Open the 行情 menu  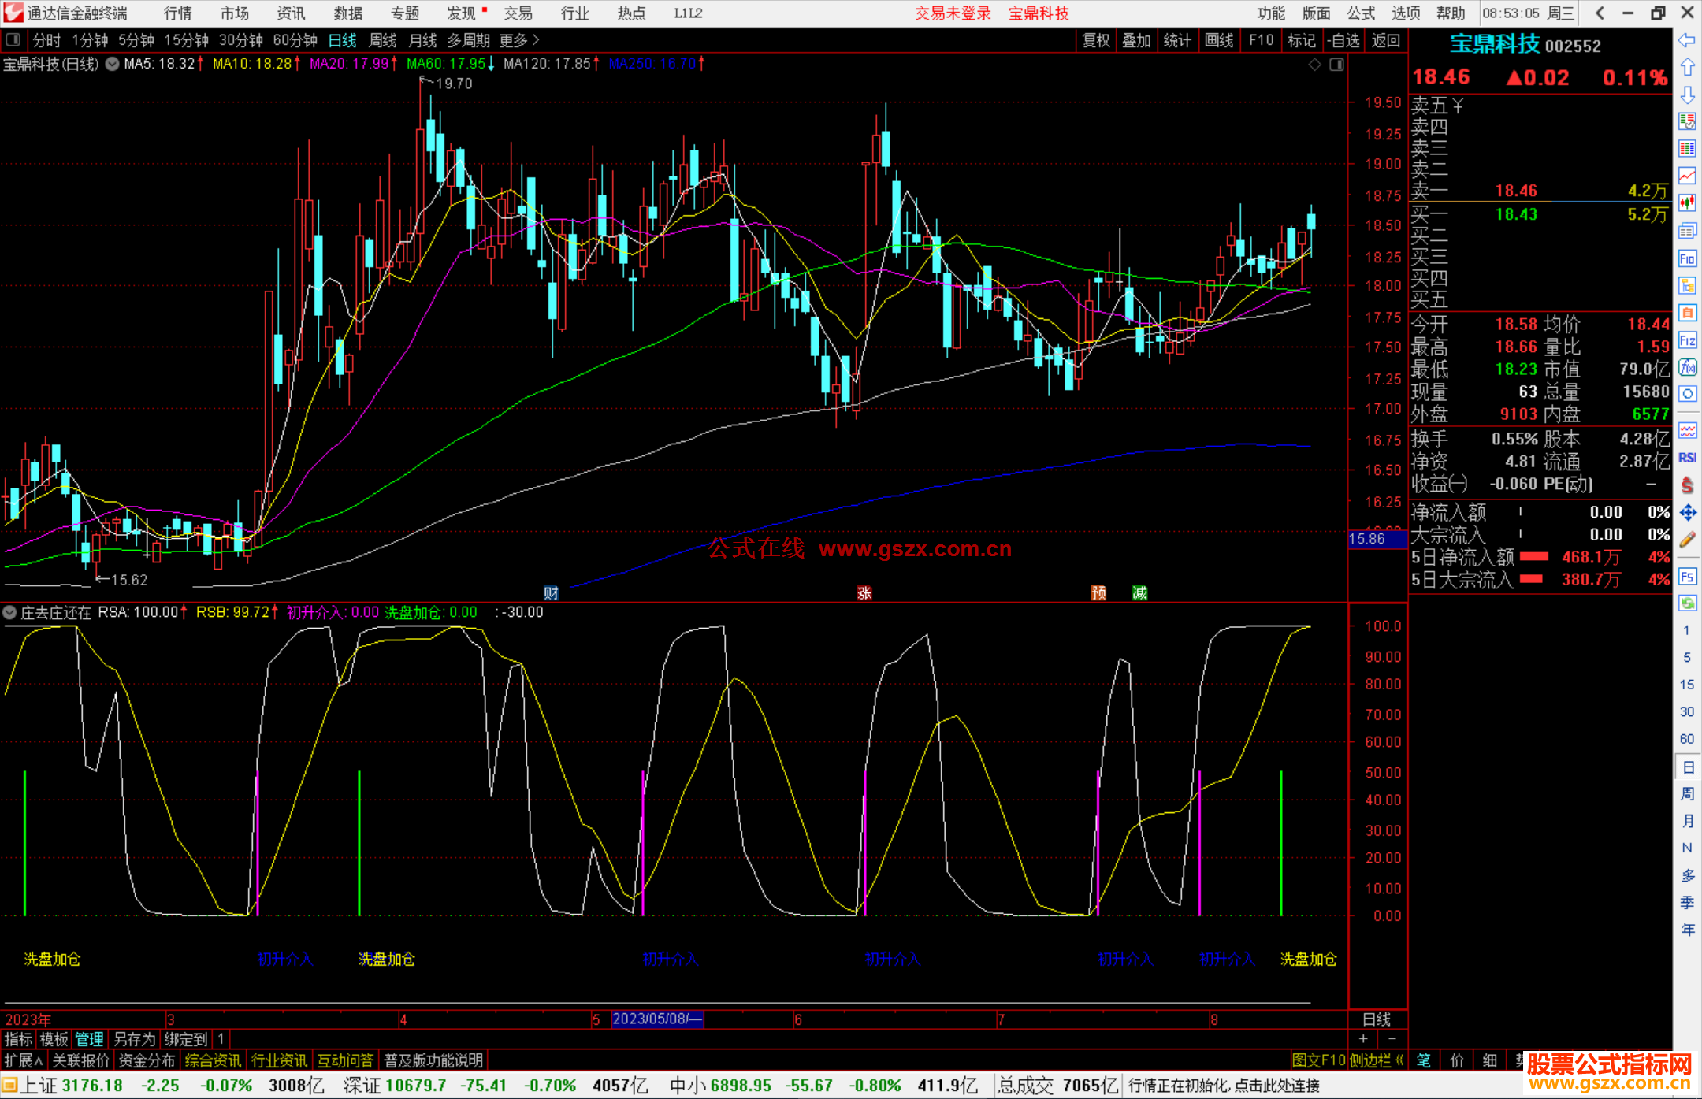(x=178, y=13)
